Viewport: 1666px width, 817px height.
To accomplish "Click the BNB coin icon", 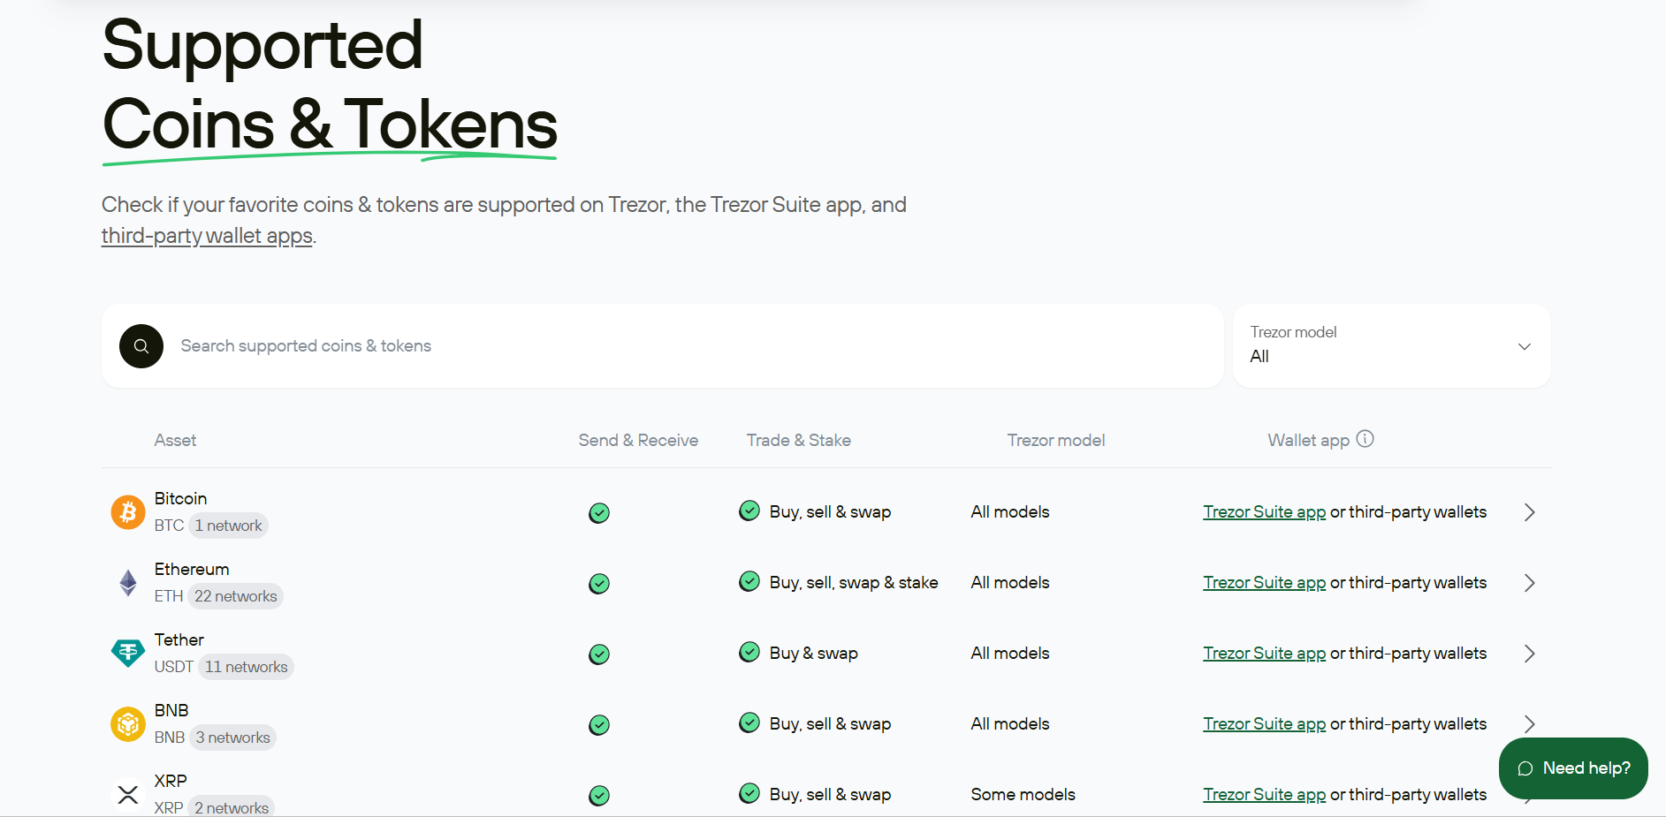I will [x=128, y=723].
